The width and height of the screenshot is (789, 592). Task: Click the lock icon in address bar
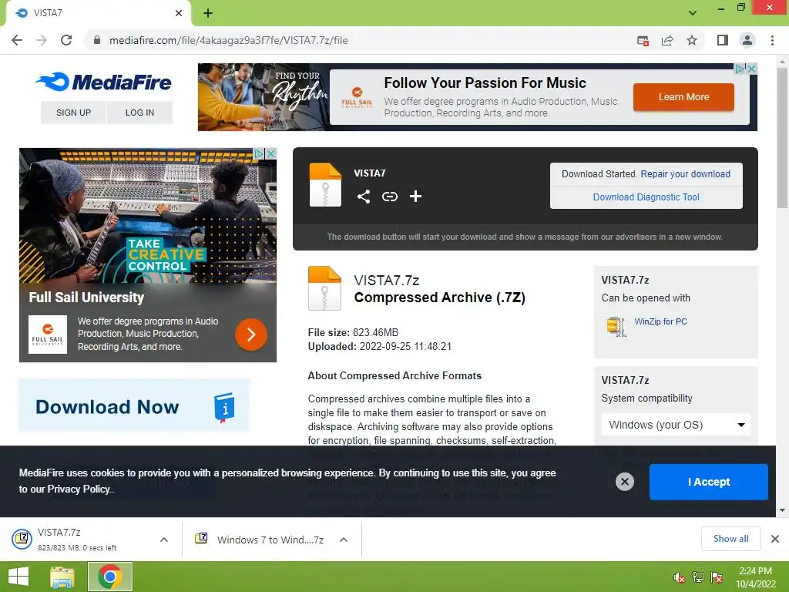coord(97,40)
